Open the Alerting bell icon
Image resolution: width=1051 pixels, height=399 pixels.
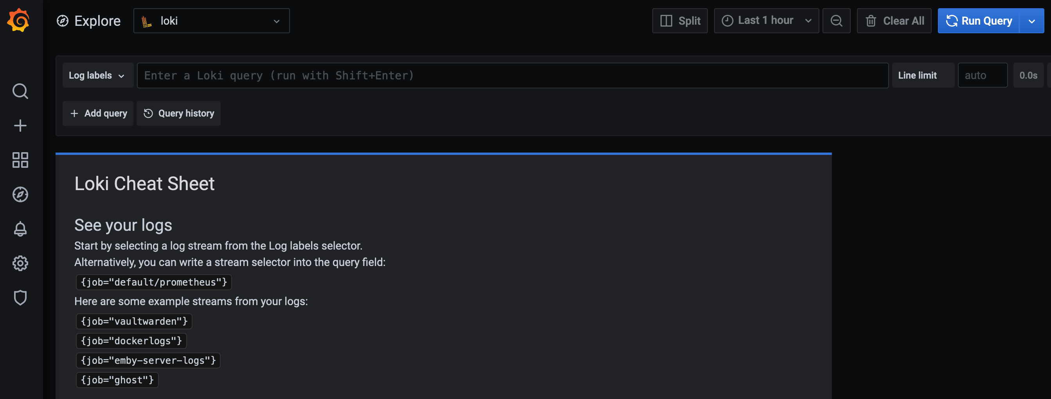pos(20,228)
